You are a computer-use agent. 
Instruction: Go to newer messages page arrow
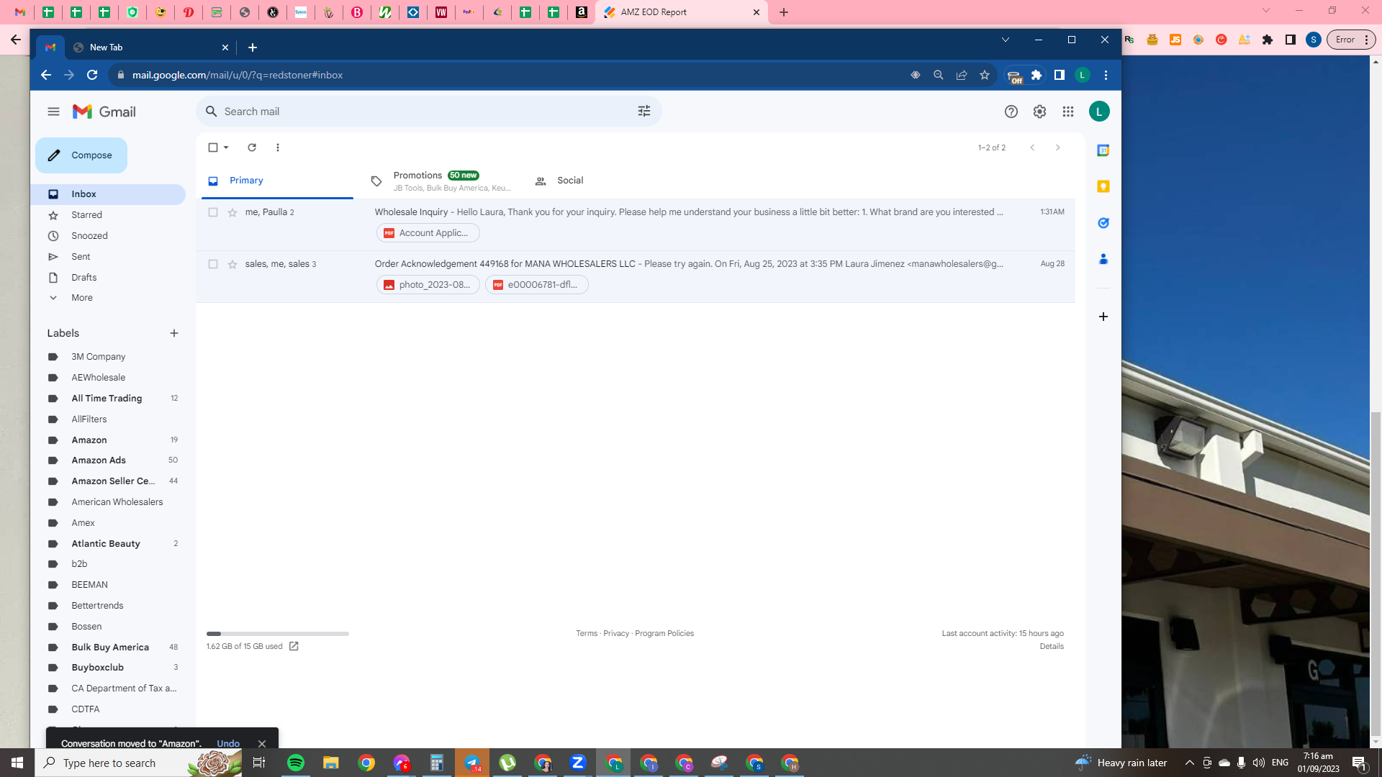pos(1032,147)
